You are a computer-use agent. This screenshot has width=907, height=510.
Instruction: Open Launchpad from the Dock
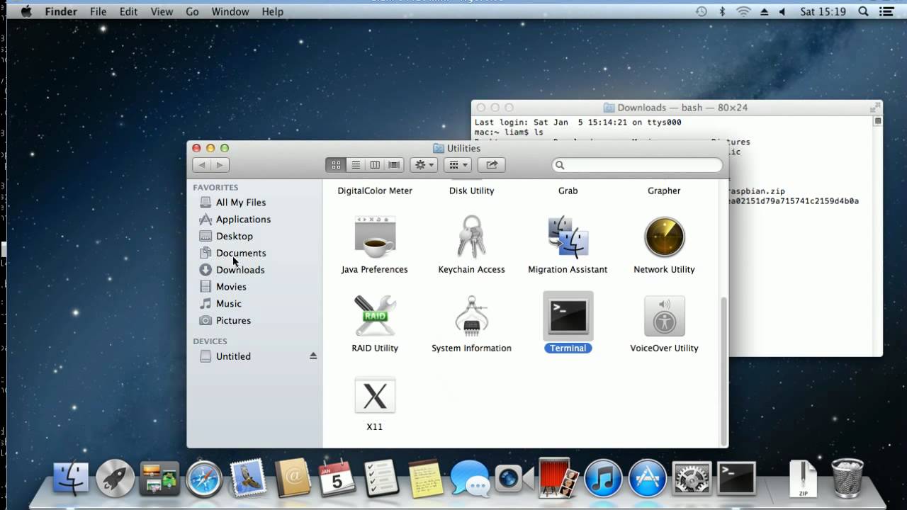115,479
